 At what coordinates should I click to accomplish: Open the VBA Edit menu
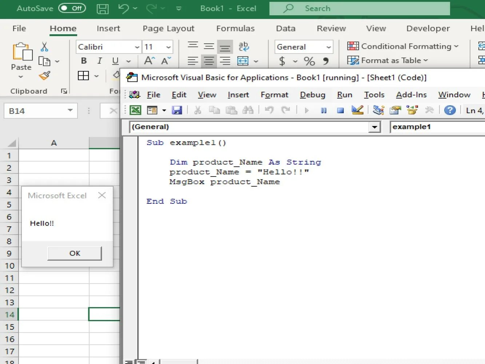179,95
